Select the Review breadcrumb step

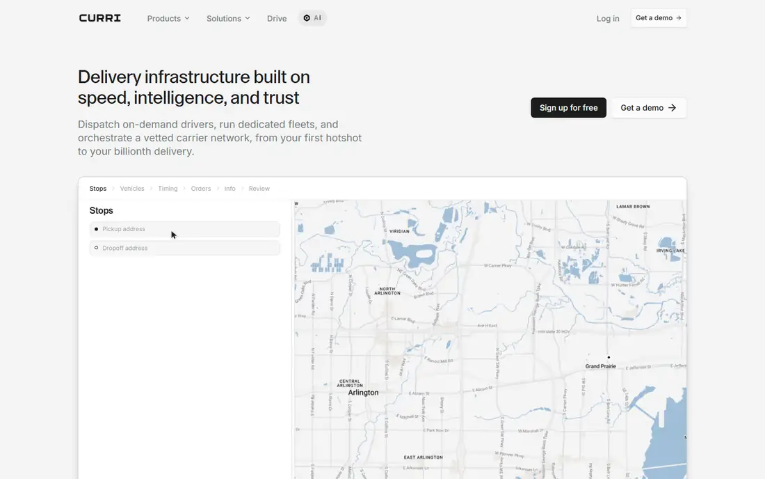[x=259, y=189]
